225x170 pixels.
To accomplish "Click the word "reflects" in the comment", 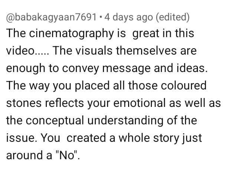I will click(65, 103).
